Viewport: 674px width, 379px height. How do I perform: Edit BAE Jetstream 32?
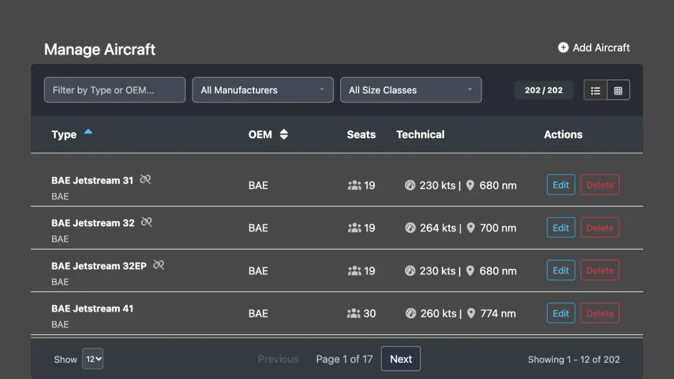(x=561, y=228)
